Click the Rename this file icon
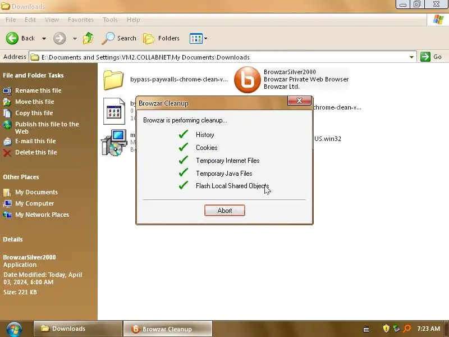Screen dimensions: 449x337 [x=7, y=90]
